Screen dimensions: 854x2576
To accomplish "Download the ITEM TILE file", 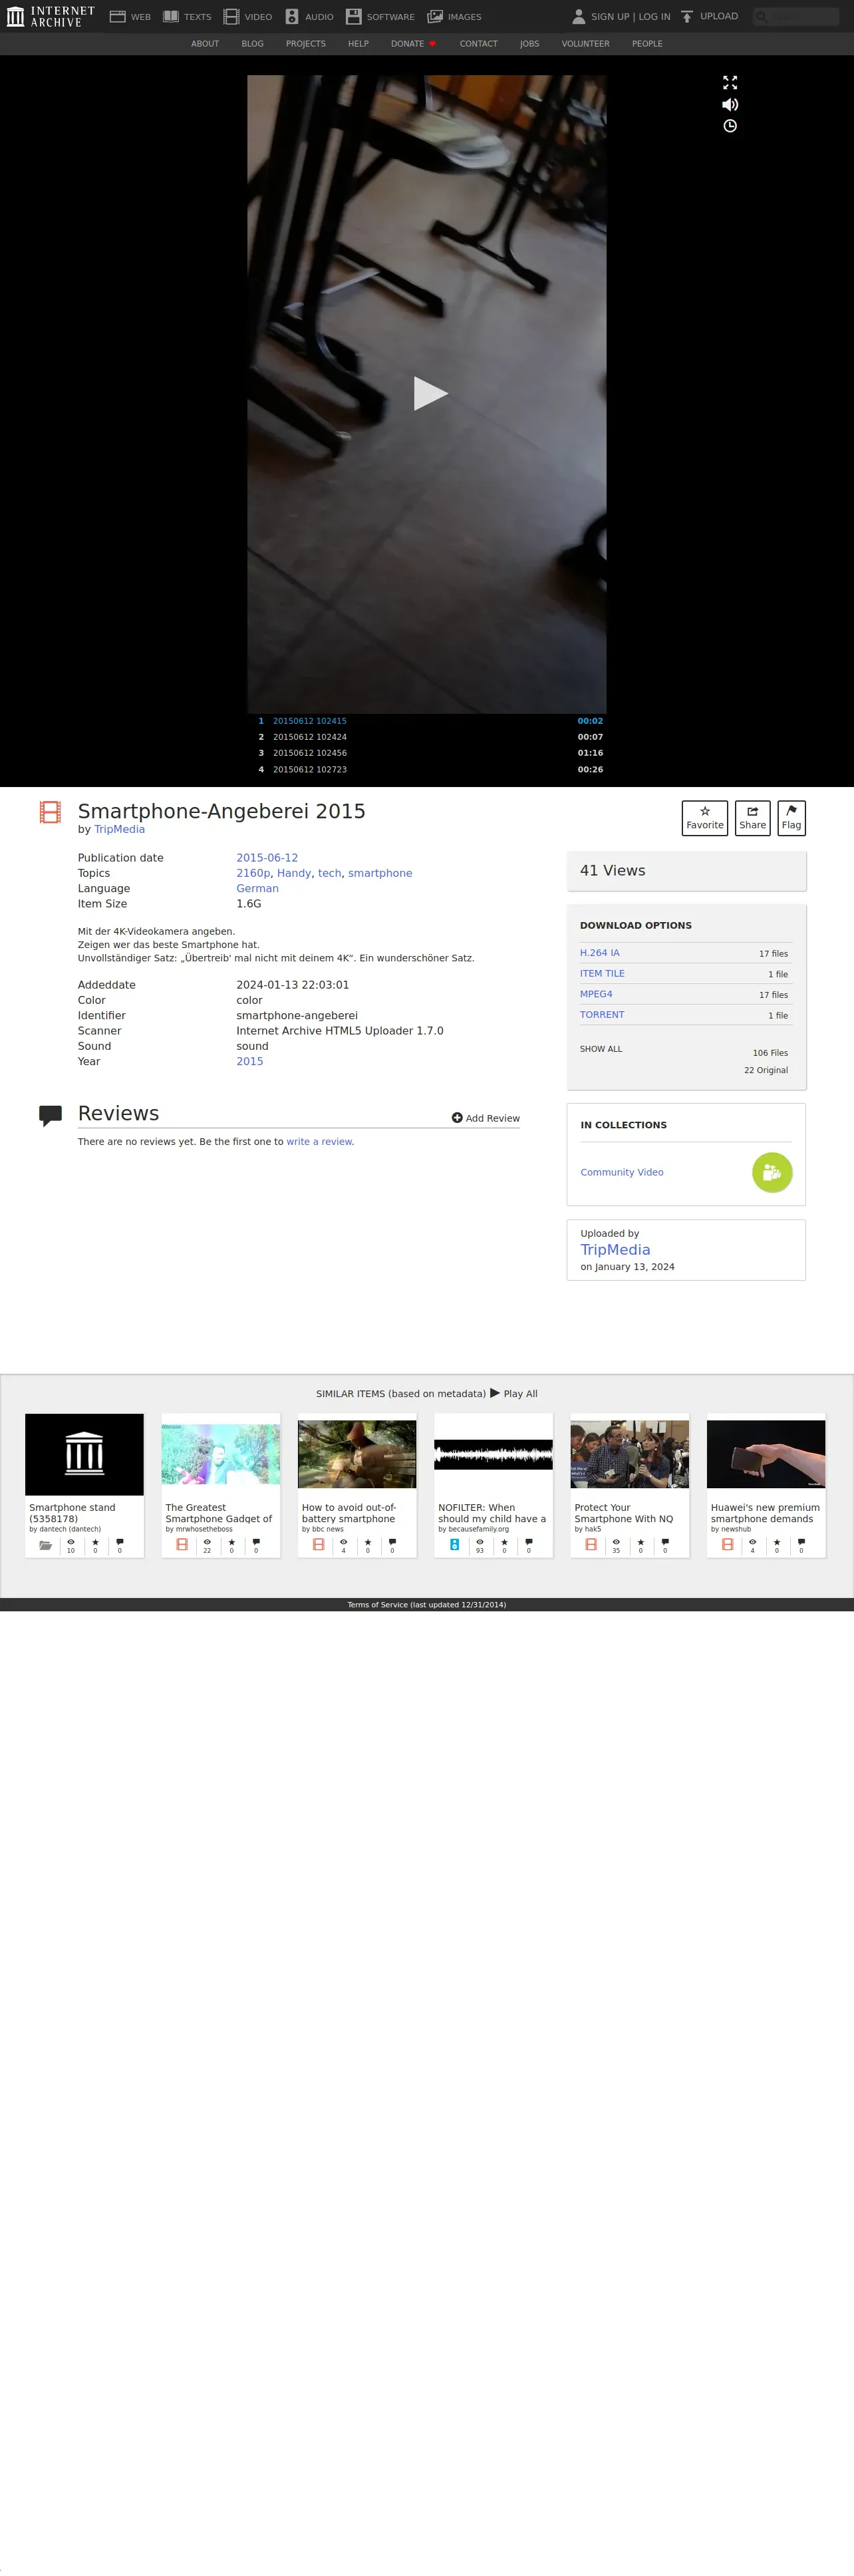I will pyautogui.click(x=602, y=973).
